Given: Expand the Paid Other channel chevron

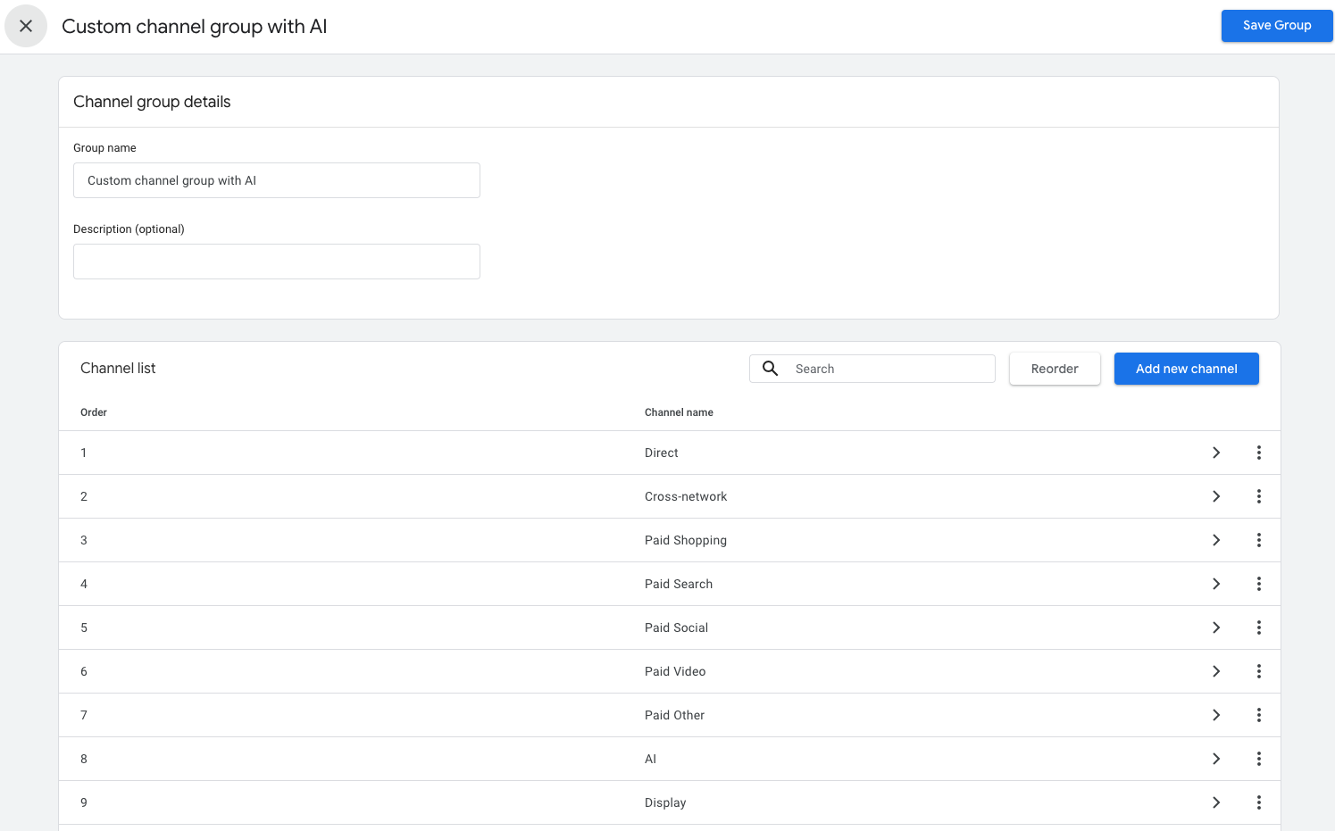Looking at the screenshot, I should click(1216, 715).
